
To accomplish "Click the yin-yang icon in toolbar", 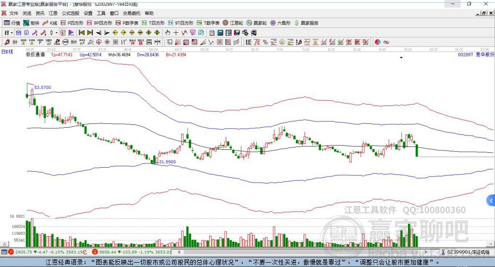I will coord(378,42).
